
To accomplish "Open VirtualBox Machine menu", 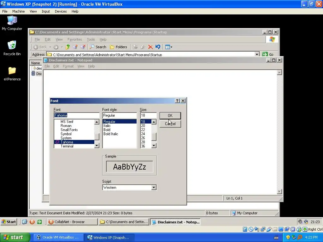I will coord(18,11).
